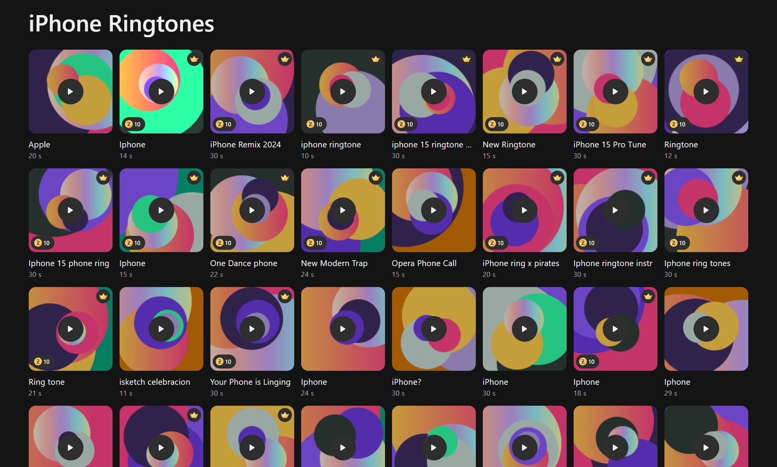Open the iphone ringtone title link
This screenshot has height=467, width=777.
pos(331,145)
